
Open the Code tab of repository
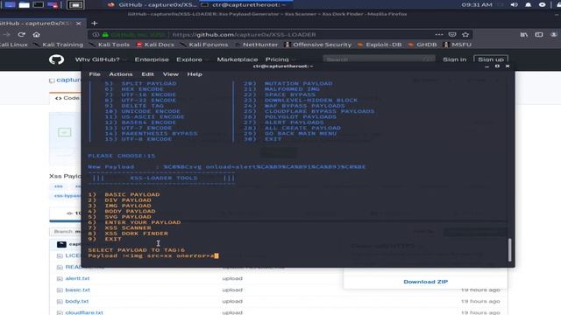pos(67,98)
